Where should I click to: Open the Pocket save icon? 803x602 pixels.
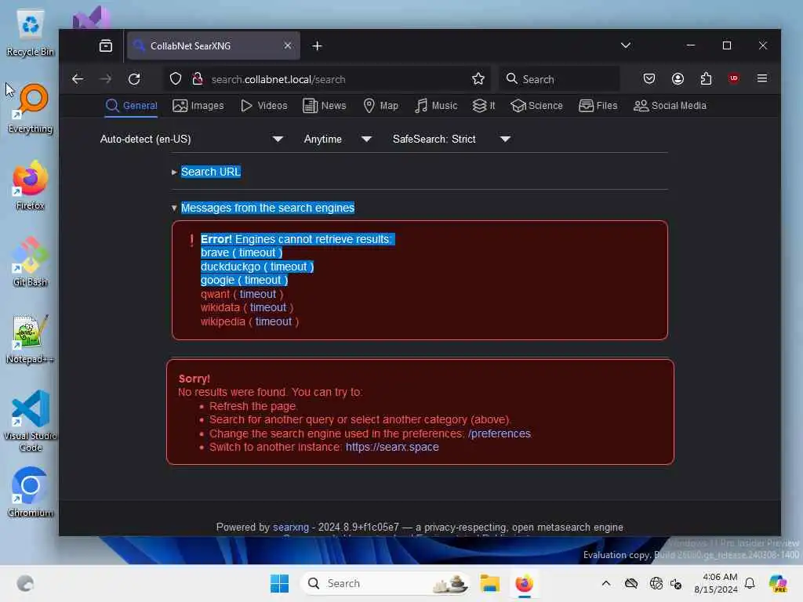649,79
